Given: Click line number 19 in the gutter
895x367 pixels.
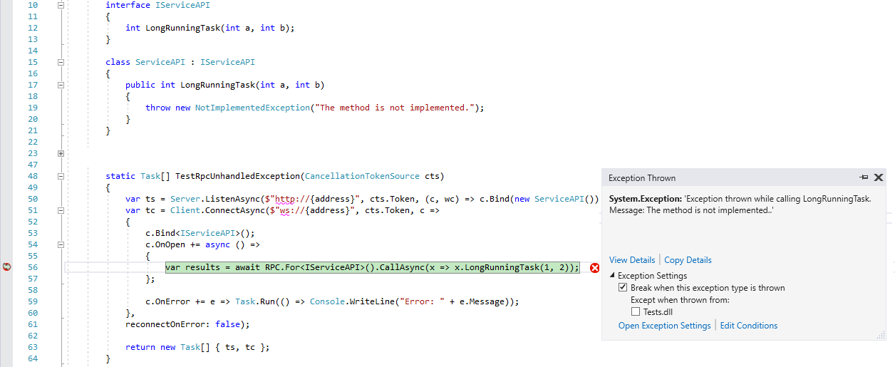Looking at the screenshot, I should pos(33,108).
